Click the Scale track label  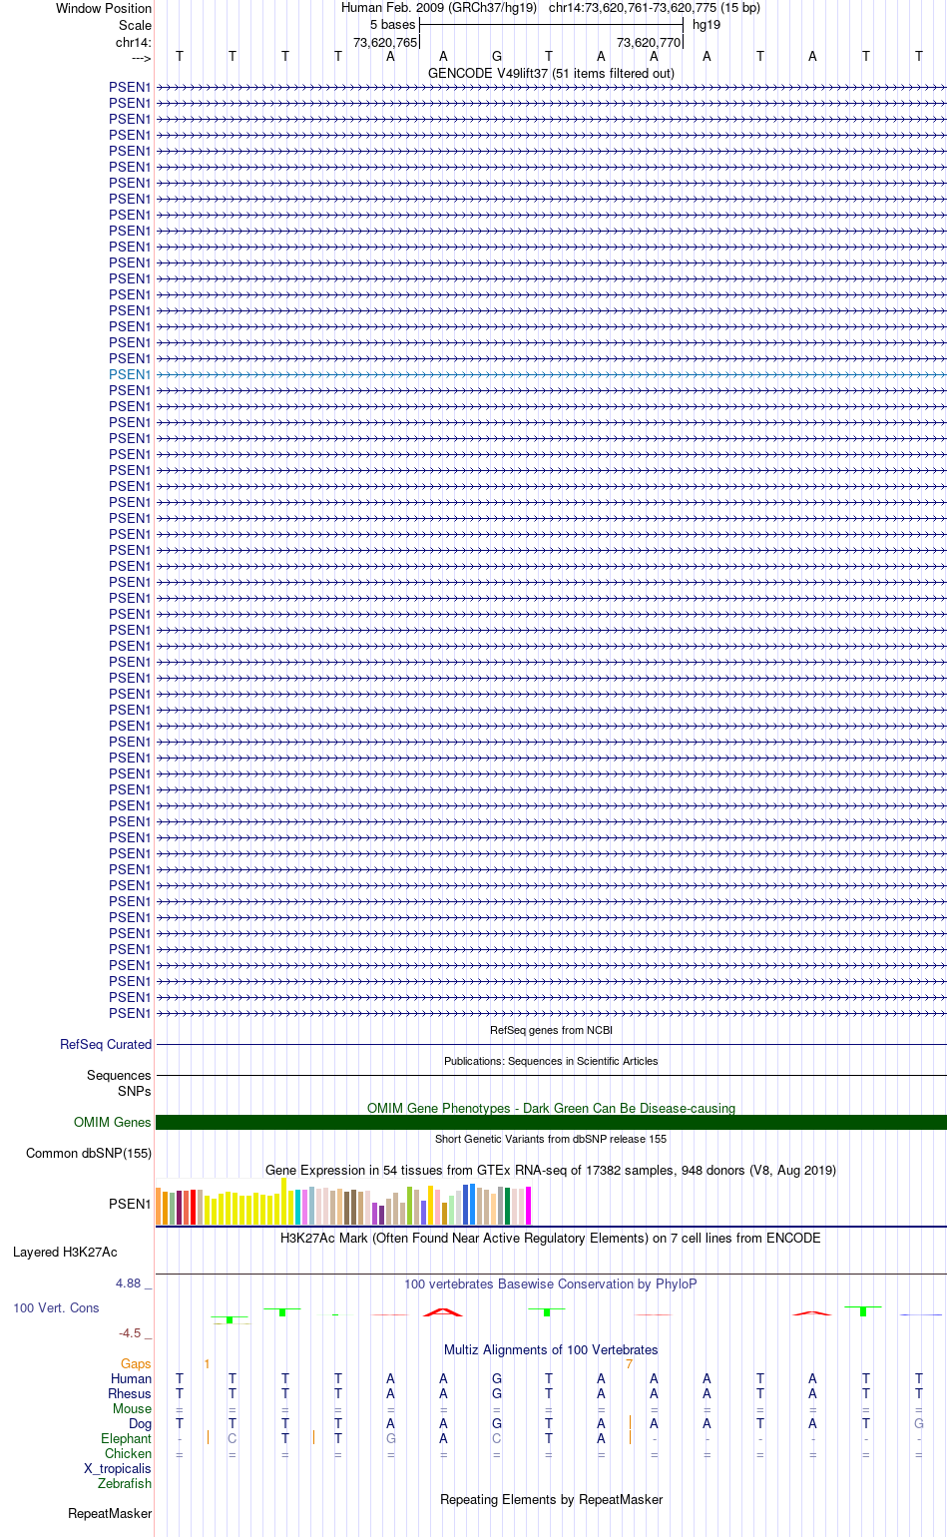coord(135,25)
